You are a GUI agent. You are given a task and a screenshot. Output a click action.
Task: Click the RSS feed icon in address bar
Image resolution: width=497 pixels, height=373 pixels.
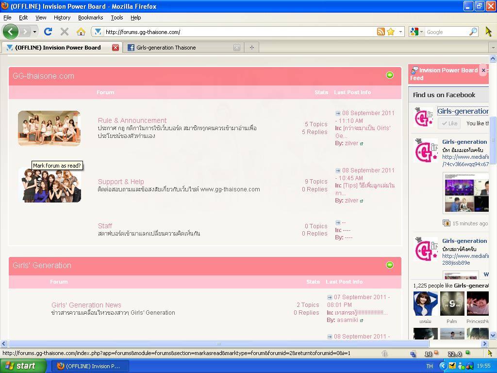(381, 32)
